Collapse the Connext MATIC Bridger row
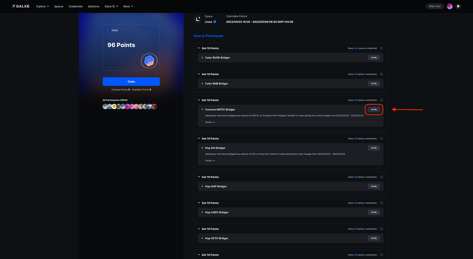The image size is (473, 259). point(202,110)
